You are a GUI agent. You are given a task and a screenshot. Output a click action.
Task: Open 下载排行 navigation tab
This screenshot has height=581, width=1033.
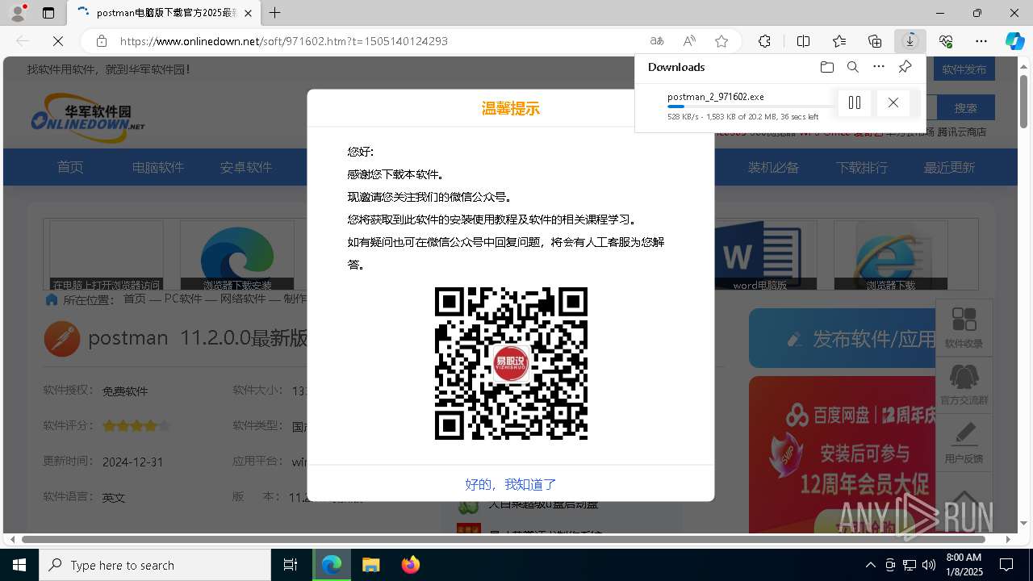[x=862, y=167]
